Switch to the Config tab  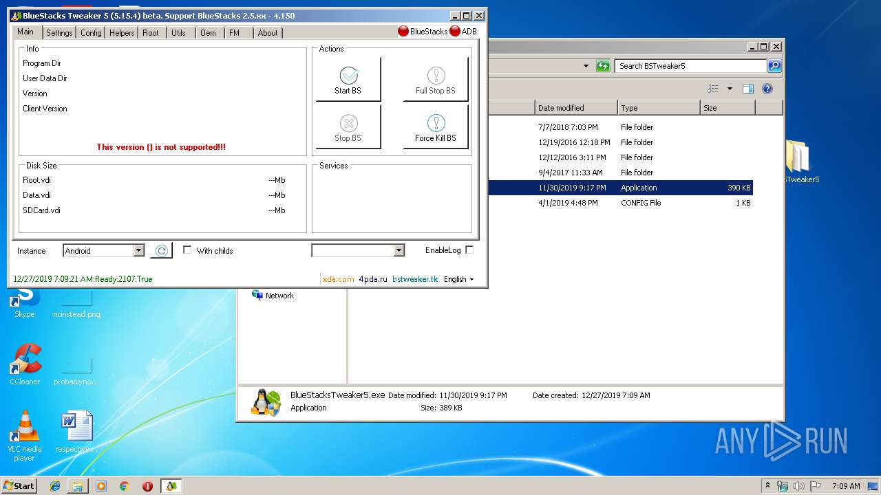point(91,32)
